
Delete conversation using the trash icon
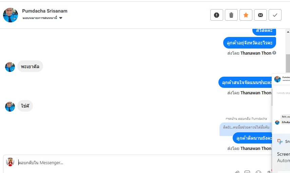(231, 15)
